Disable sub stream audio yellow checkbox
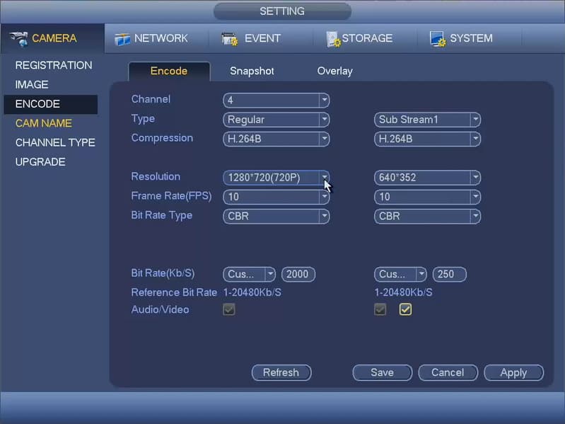The height and width of the screenshot is (424, 565). click(405, 309)
